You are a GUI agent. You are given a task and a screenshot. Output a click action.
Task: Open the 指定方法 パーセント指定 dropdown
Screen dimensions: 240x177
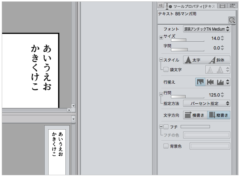[x=207, y=103]
